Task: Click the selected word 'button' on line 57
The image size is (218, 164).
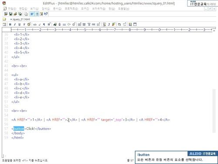Action: [19, 129]
